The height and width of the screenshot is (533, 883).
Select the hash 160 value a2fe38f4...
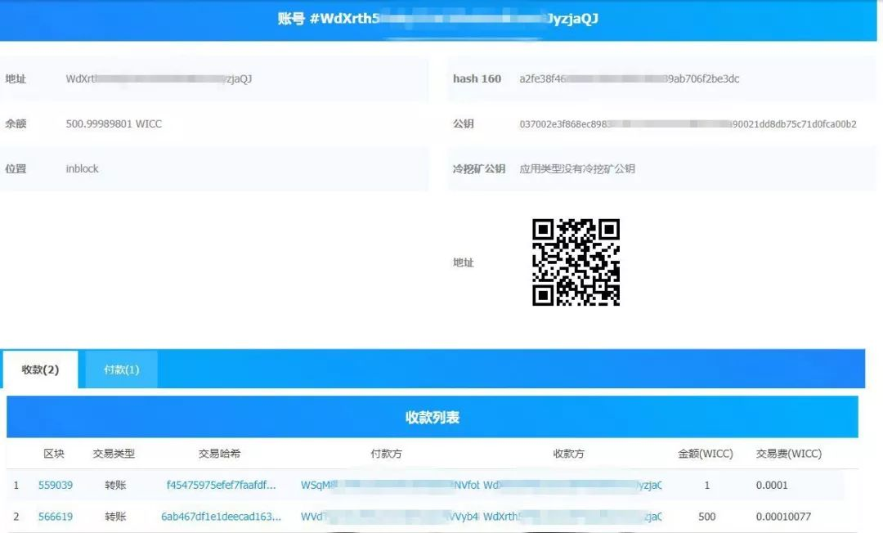click(x=629, y=78)
